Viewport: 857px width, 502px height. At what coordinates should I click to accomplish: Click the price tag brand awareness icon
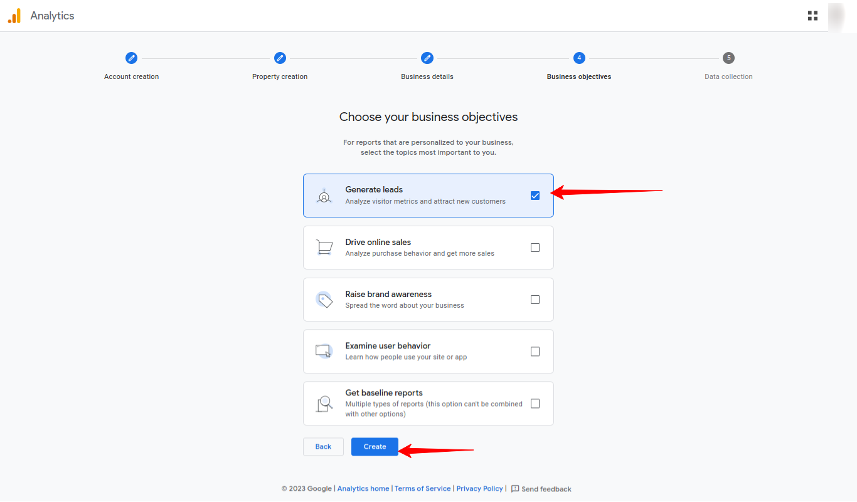coord(324,300)
